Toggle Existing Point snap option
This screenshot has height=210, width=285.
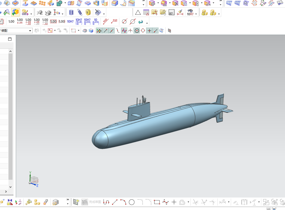[x=149, y=31]
